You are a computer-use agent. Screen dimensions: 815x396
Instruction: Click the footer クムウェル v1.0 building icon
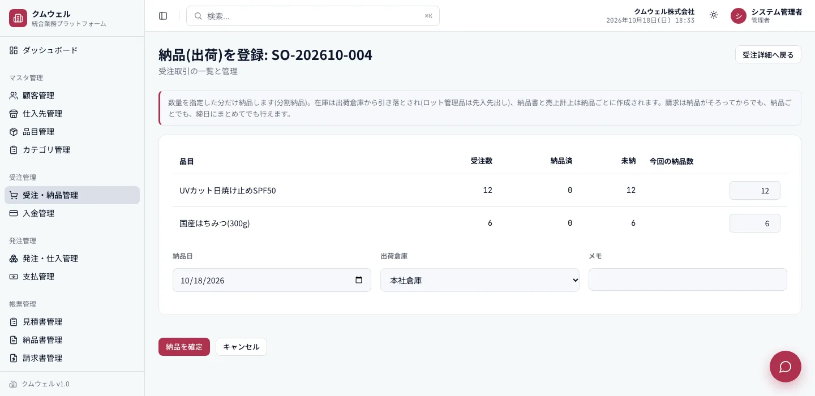pyautogui.click(x=14, y=384)
